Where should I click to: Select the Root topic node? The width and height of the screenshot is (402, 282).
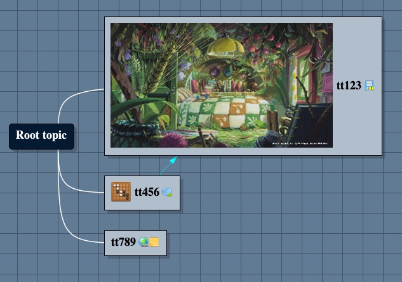pyautogui.click(x=41, y=136)
